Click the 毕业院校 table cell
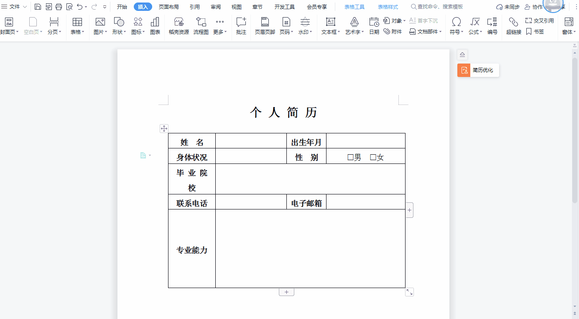This screenshot has width=579, height=319. [192, 179]
